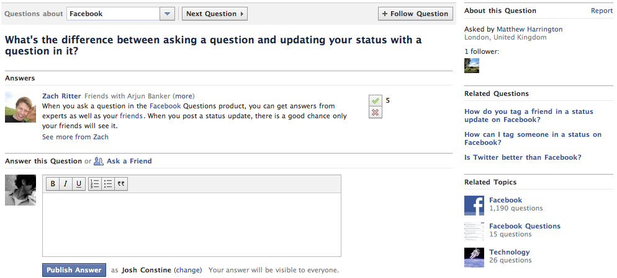Change the answering identity via '(change)'

188,270
